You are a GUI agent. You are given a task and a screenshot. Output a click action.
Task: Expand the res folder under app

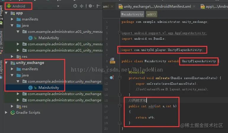(x=12, y=57)
